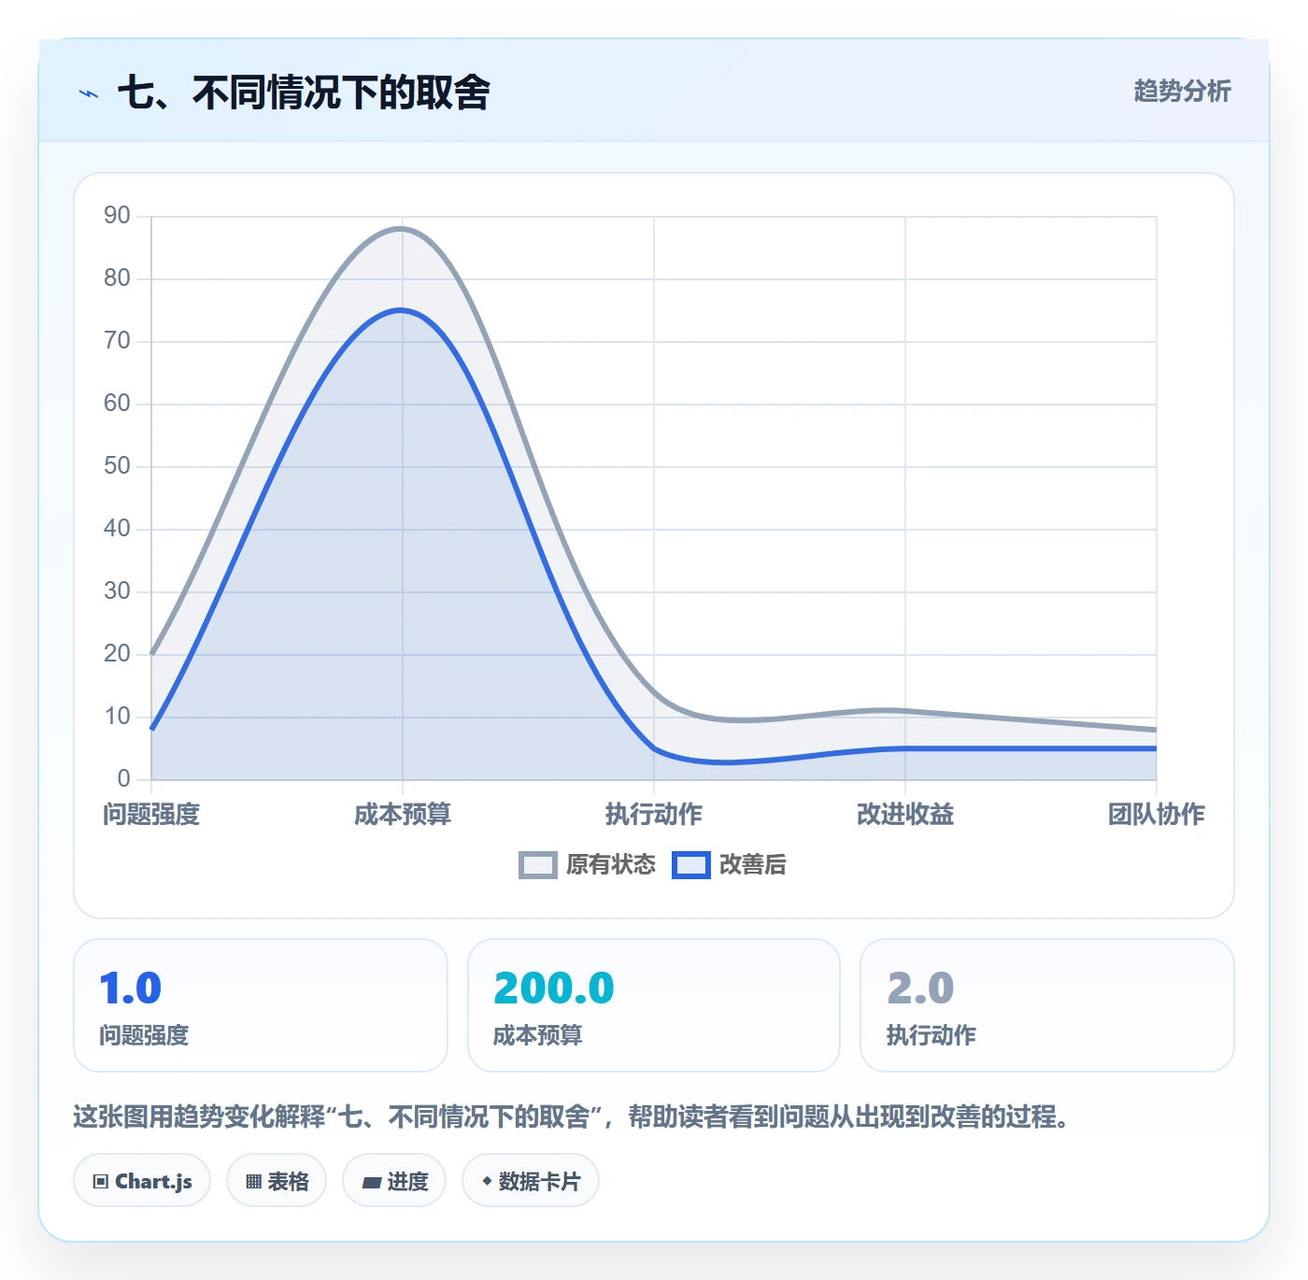Toggle the 原有状态 legend swatch

click(x=537, y=865)
